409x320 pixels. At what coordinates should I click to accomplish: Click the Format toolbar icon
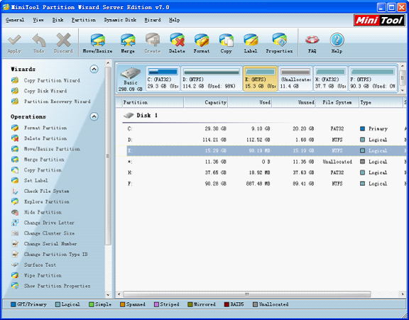[x=202, y=40]
